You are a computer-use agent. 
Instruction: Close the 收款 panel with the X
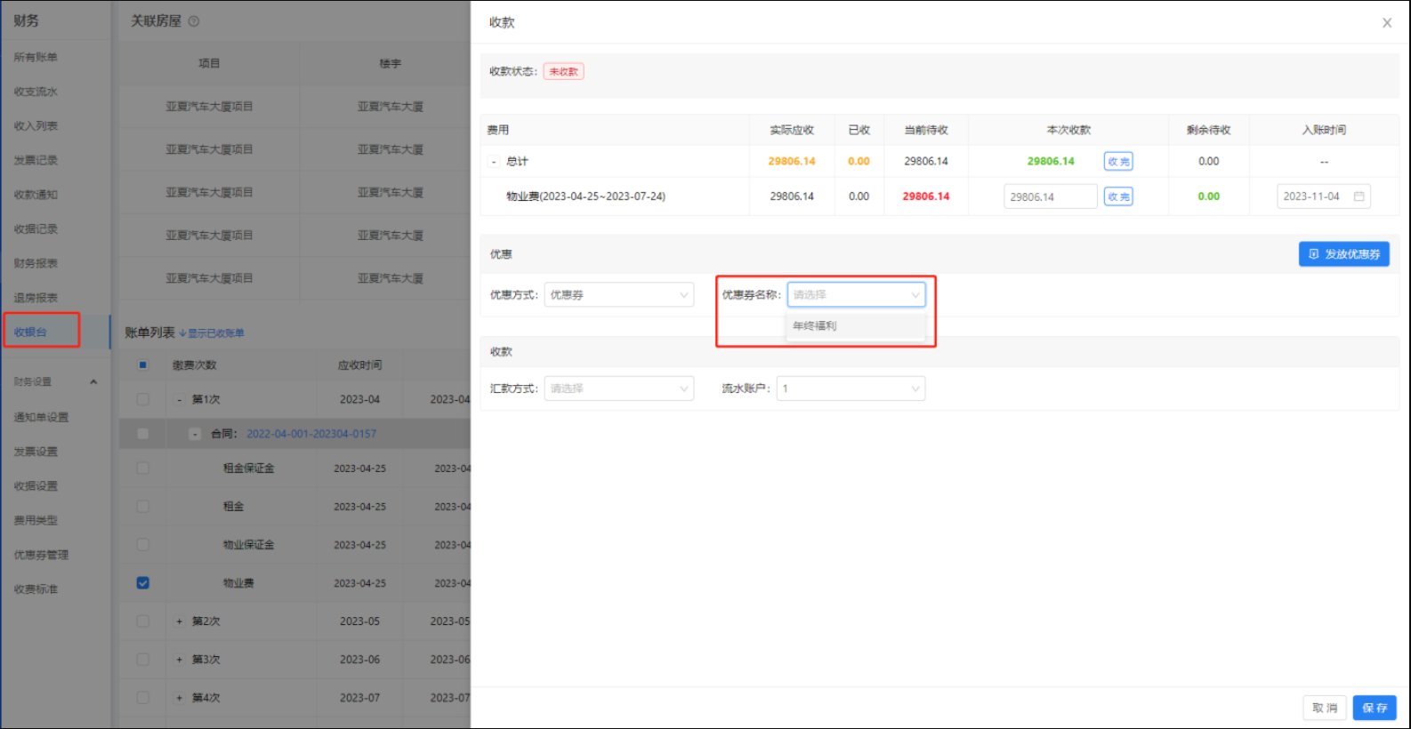point(1386,23)
